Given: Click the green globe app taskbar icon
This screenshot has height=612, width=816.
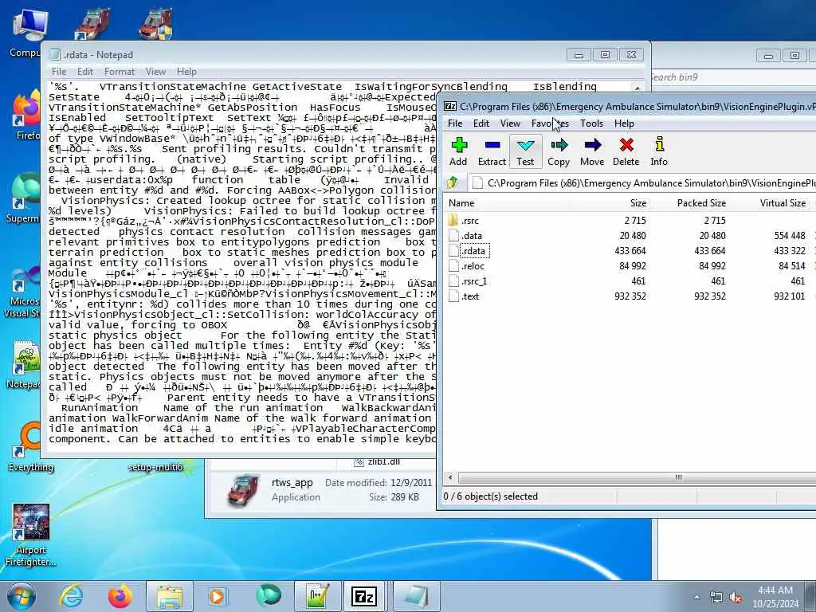Looking at the screenshot, I should click(x=268, y=596).
